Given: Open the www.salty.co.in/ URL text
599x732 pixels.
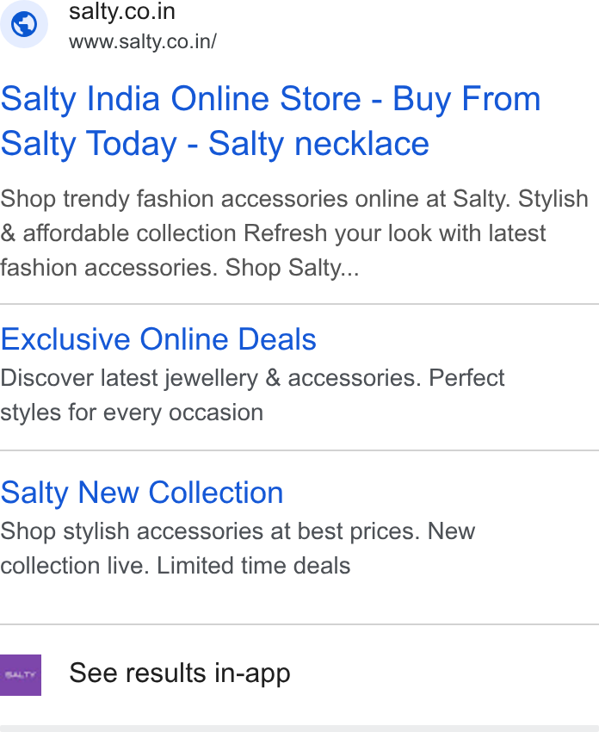Looking at the screenshot, I should pyautogui.click(x=143, y=42).
